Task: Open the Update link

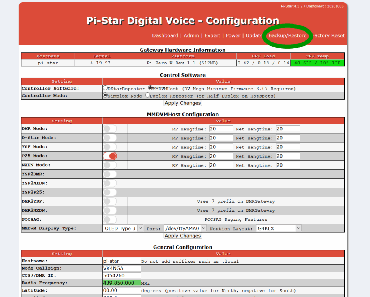Action: point(254,36)
